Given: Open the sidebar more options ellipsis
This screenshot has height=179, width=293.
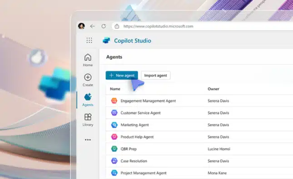Looking at the screenshot, I should click(88, 140).
